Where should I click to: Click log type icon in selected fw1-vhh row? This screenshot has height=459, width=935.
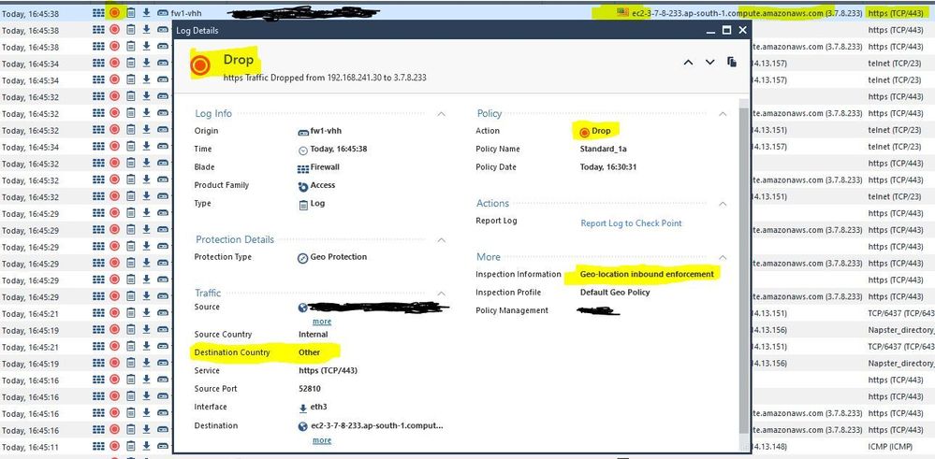tap(131, 12)
